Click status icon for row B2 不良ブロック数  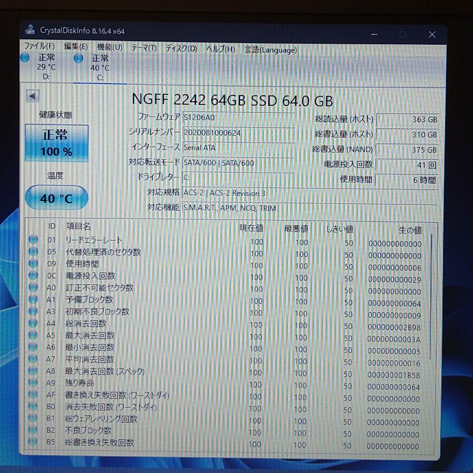pos(32,430)
